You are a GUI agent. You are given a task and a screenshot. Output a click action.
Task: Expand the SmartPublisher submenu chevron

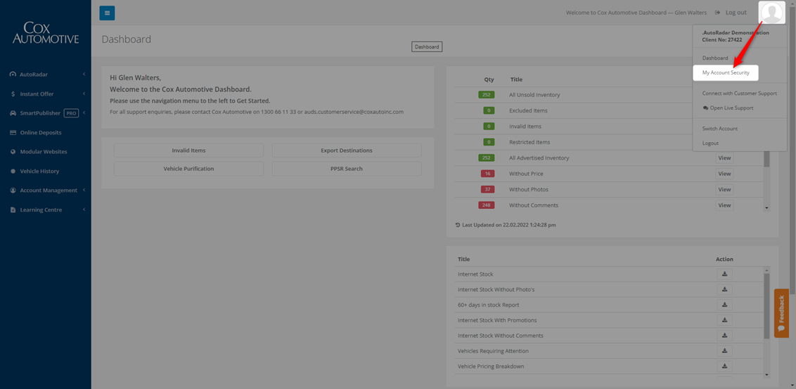pos(84,113)
